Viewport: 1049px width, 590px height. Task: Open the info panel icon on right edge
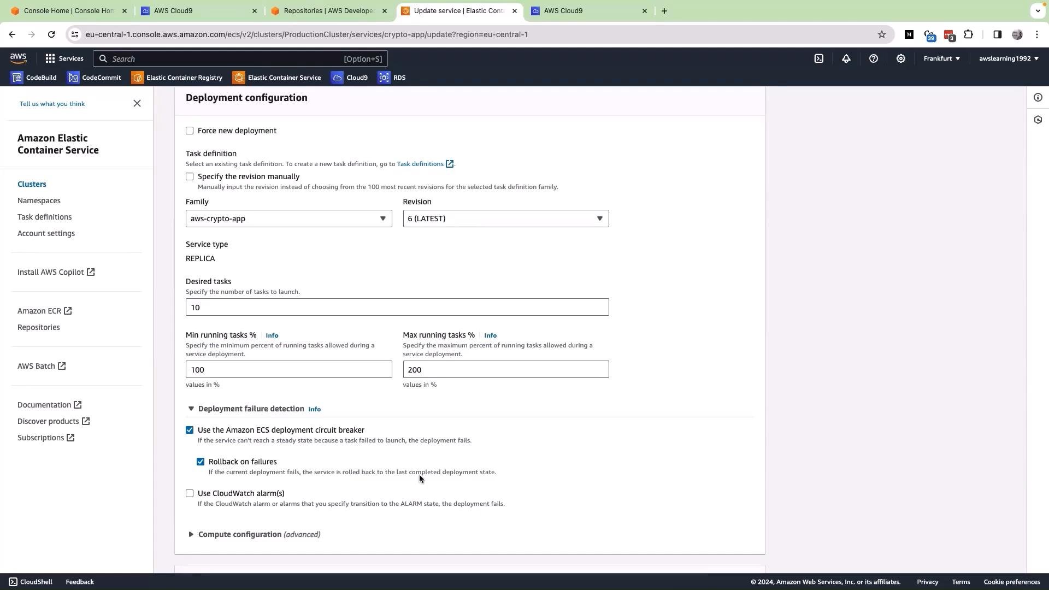tap(1038, 97)
